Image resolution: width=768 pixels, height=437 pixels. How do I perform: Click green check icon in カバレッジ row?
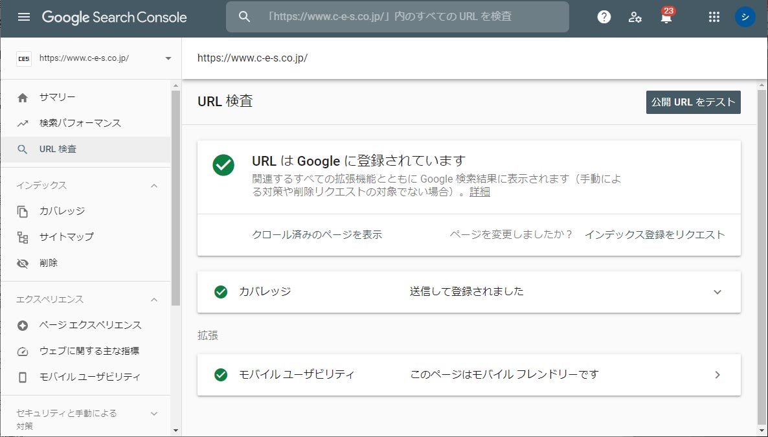point(221,292)
